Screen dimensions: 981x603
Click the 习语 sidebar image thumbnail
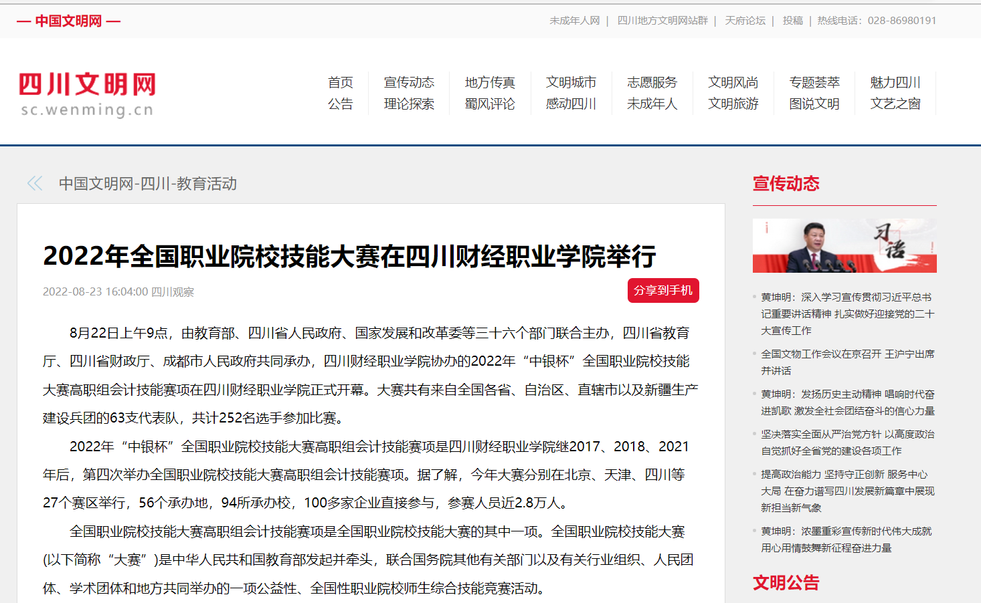tap(844, 245)
